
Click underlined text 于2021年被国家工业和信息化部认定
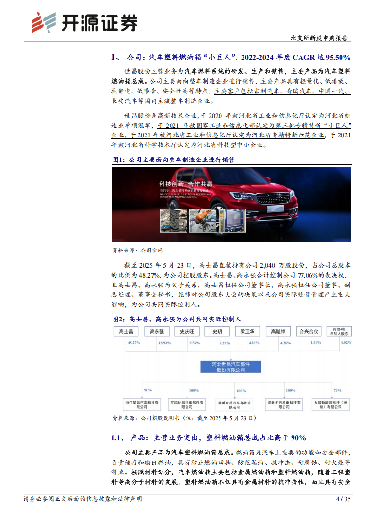pos(216,126)
